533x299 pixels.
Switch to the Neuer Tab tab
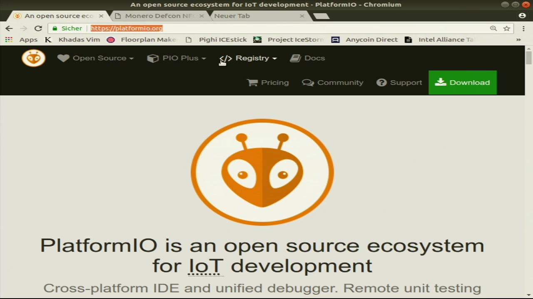tap(259, 16)
